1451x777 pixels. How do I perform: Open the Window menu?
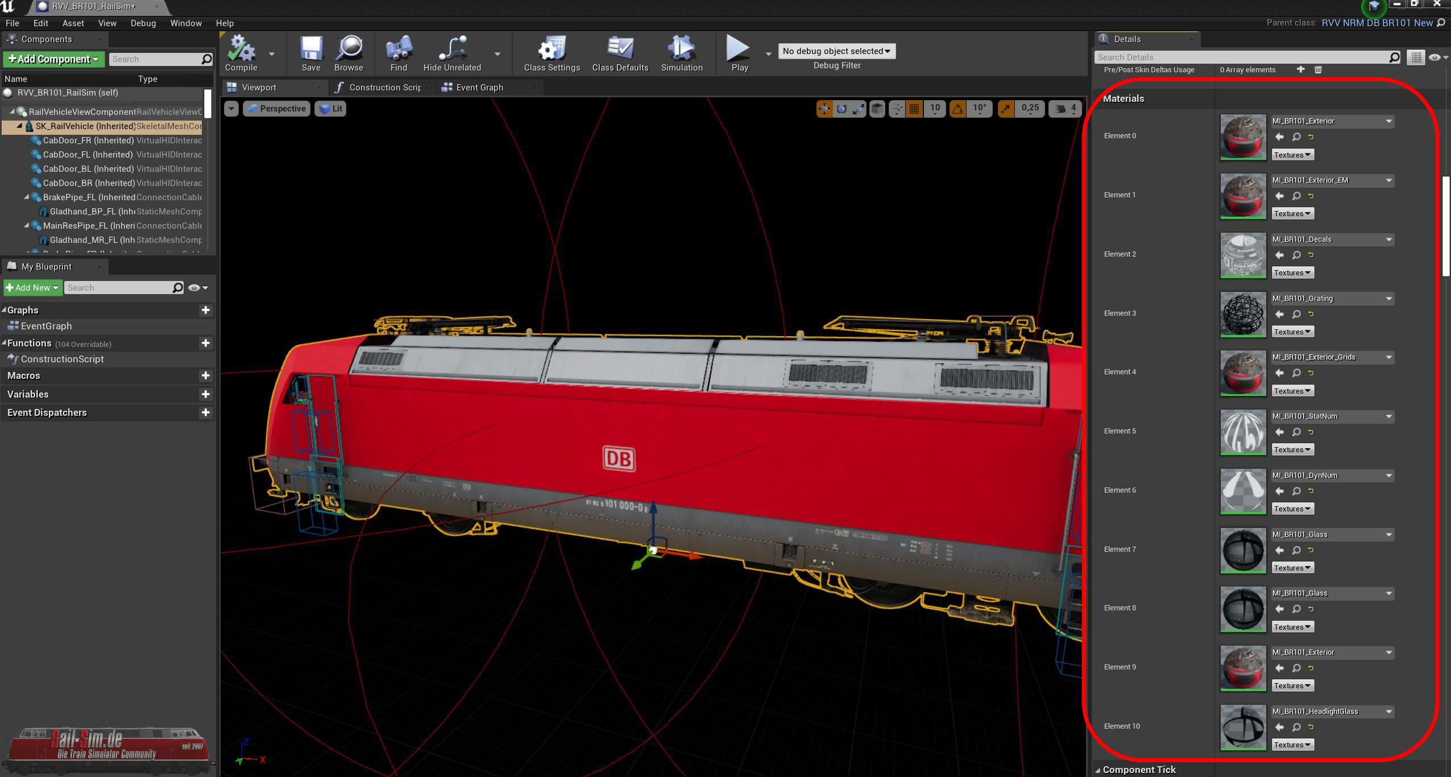tap(186, 23)
